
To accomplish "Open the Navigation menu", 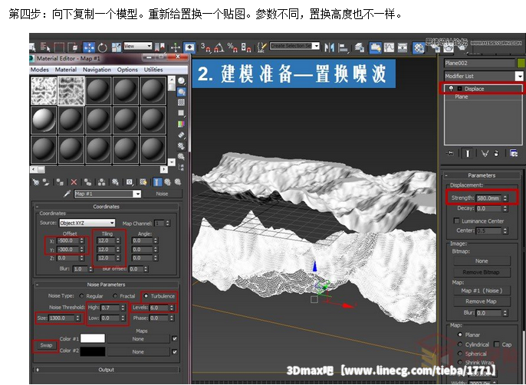I will coord(97,70).
